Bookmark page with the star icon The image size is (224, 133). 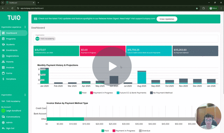pos(197,8)
